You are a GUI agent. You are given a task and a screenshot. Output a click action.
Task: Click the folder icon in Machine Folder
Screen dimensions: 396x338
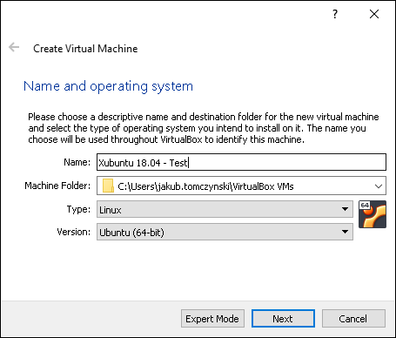coord(108,186)
